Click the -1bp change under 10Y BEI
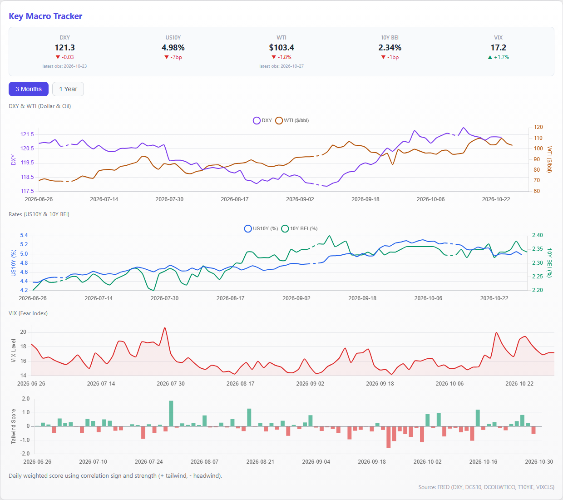Viewport: 563px width, 500px height. coord(393,57)
